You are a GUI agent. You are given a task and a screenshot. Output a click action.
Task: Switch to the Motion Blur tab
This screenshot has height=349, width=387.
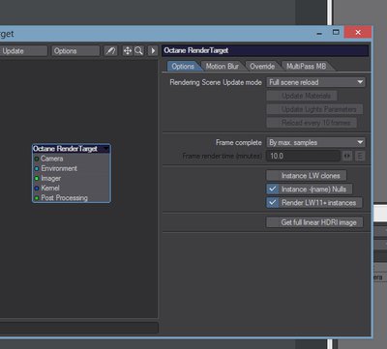[223, 67]
